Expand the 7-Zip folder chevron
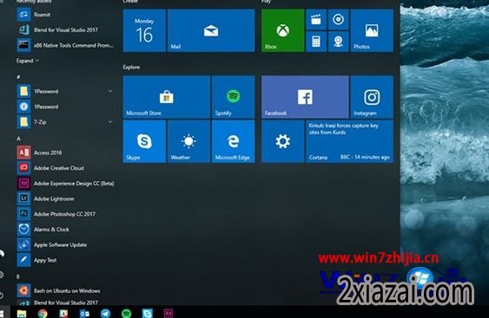The height and width of the screenshot is (318, 489). [110, 121]
